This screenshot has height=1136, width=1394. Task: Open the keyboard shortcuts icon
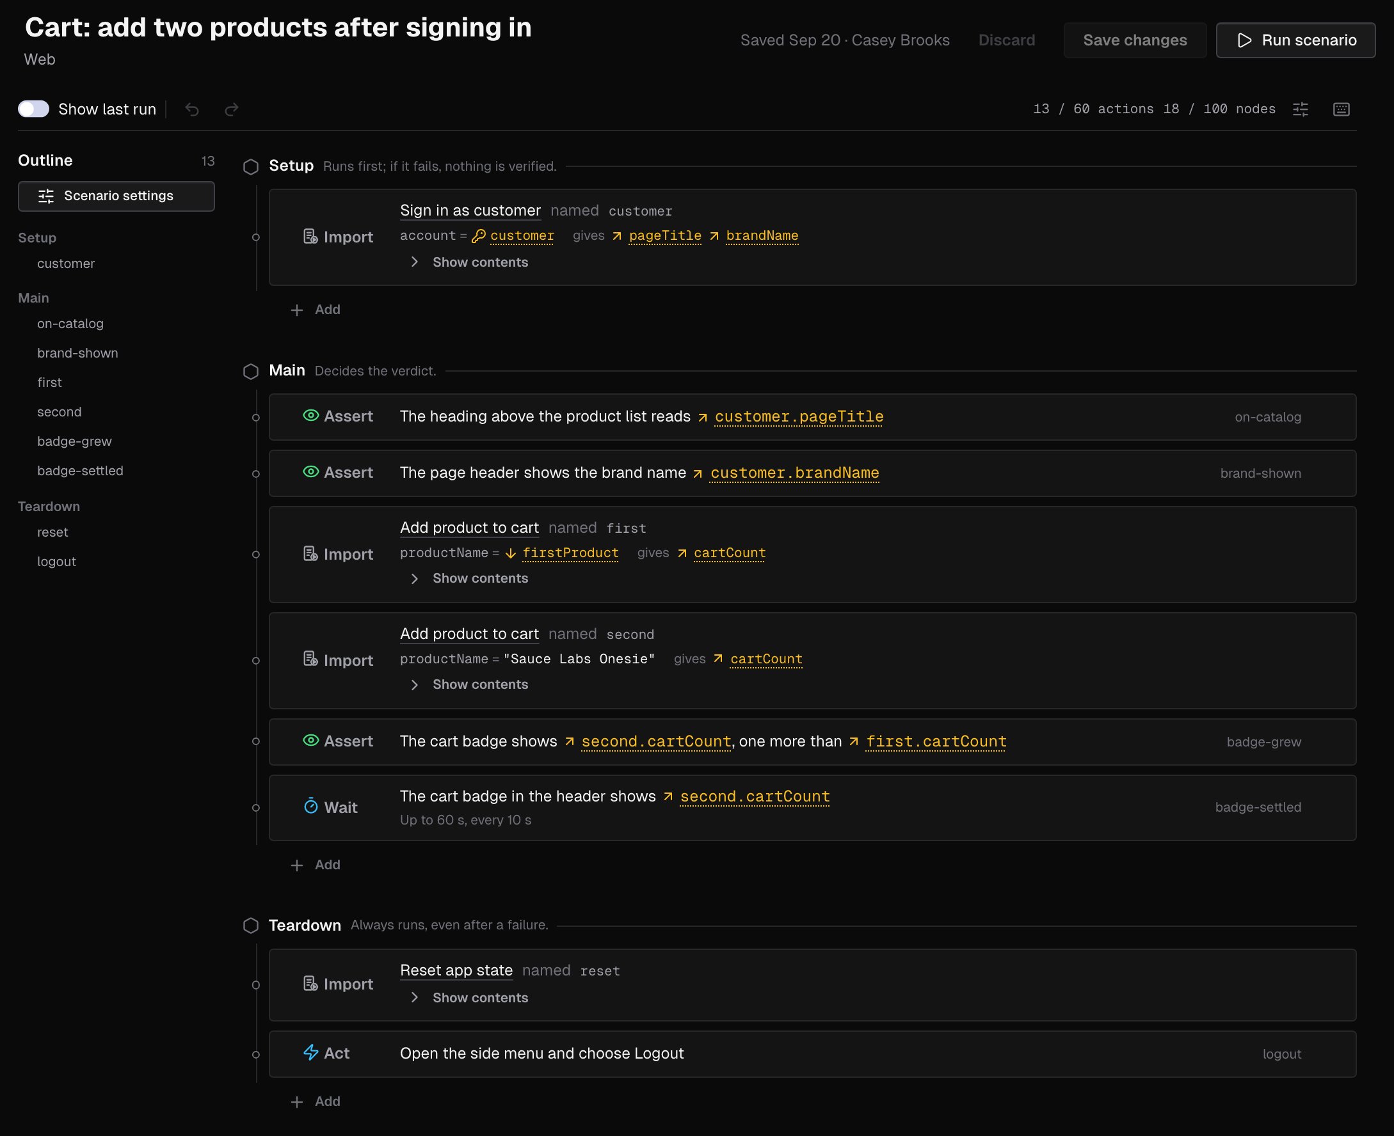coord(1341,109)
